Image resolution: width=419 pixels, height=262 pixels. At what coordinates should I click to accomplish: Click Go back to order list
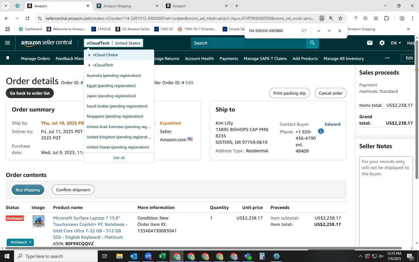tap(30, 93)
